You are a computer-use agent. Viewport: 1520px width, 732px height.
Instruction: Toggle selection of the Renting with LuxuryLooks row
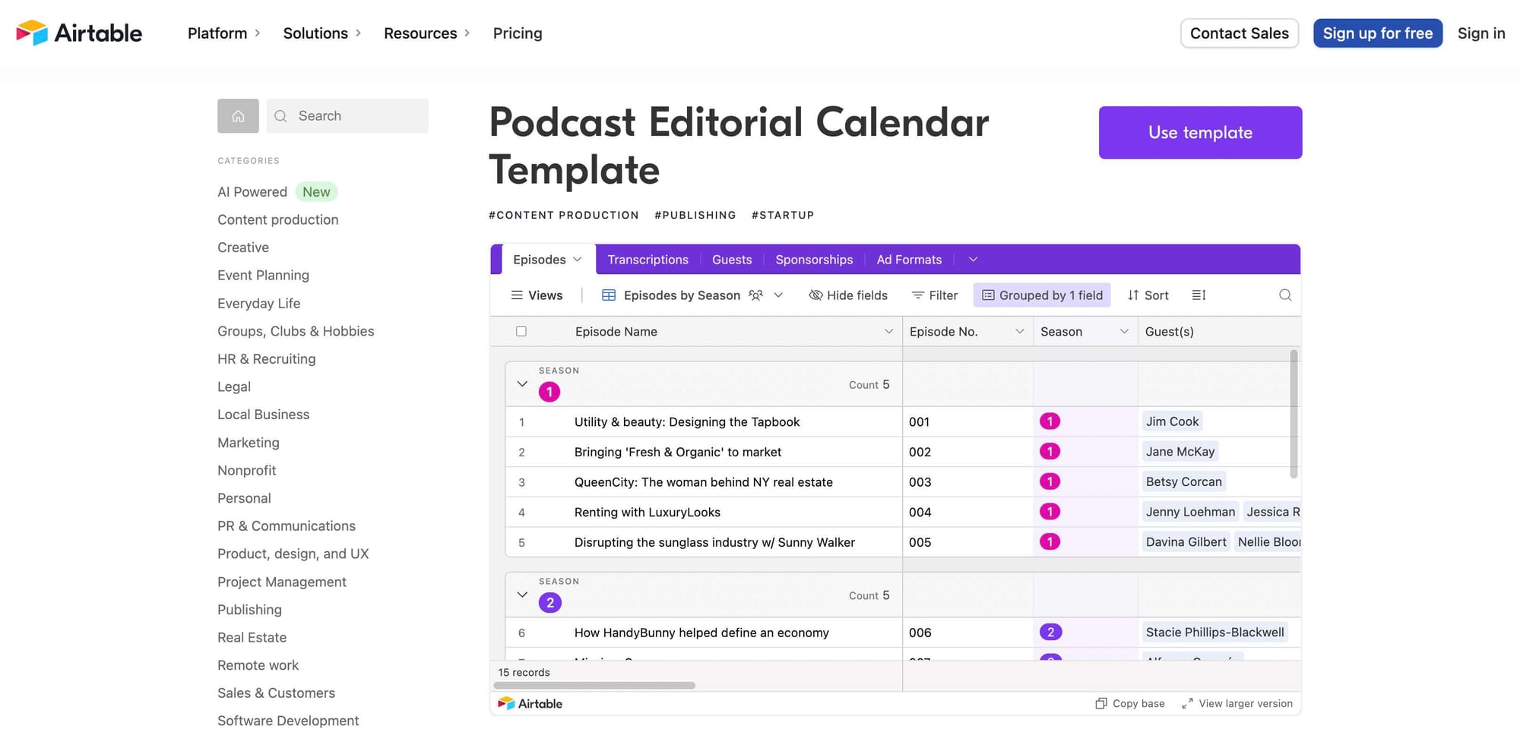(522, 512)
